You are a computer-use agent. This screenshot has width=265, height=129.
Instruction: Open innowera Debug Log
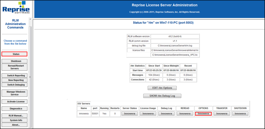click(x=166, y=114)
